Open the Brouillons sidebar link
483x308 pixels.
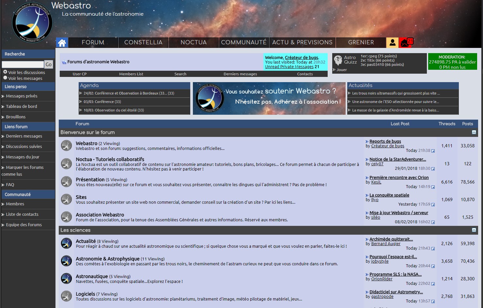(16, 117)
